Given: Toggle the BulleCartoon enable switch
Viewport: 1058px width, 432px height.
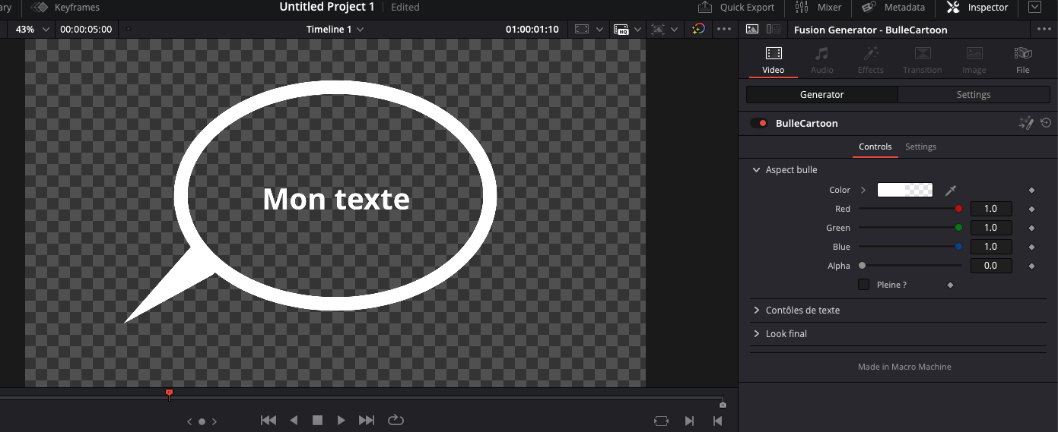Looking at the screenshot, I should coord(759,123).
